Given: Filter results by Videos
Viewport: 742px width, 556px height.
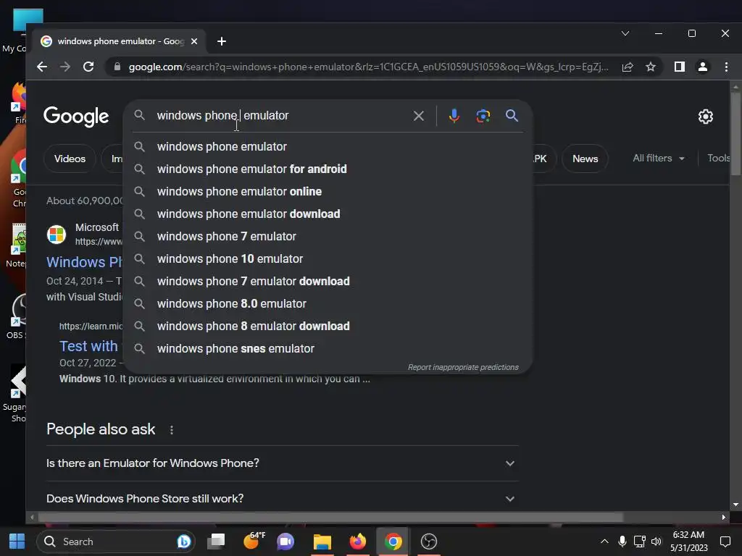Looking at the screenshot, I should pyautogui.click(x=70, y=159).
